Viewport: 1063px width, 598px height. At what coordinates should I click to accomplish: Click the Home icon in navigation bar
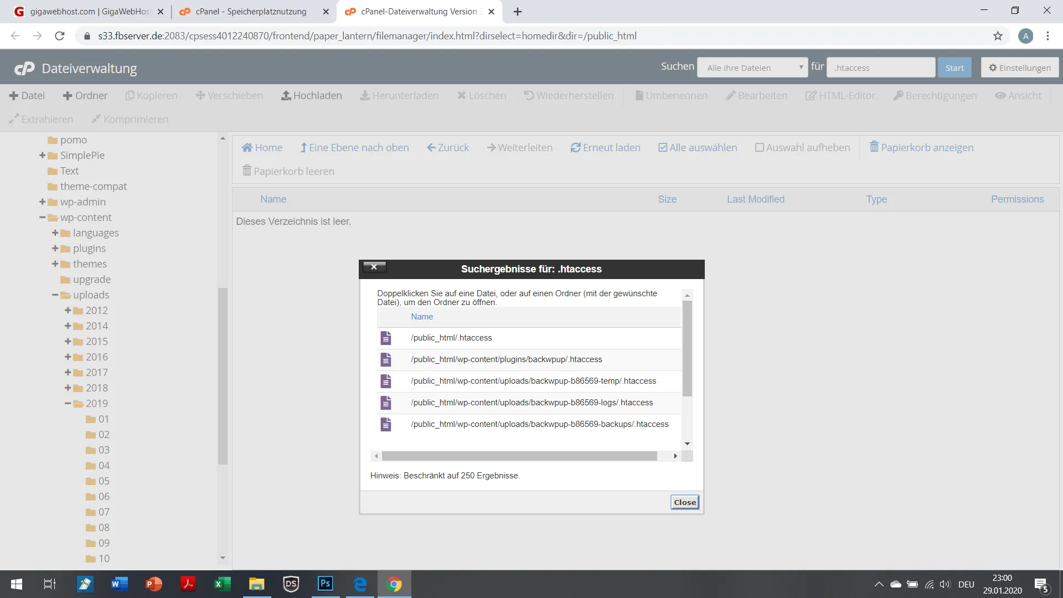coord(247,147)
